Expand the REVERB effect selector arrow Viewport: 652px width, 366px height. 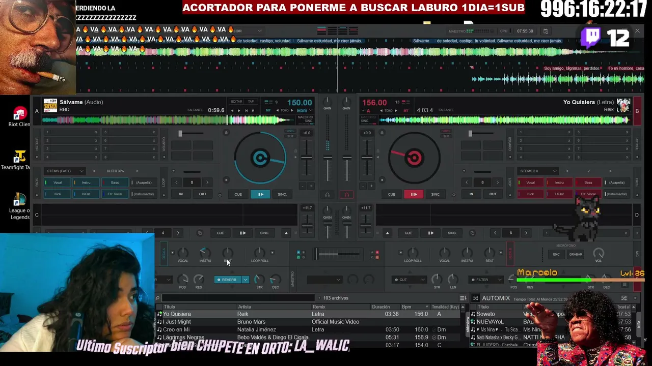246,280
